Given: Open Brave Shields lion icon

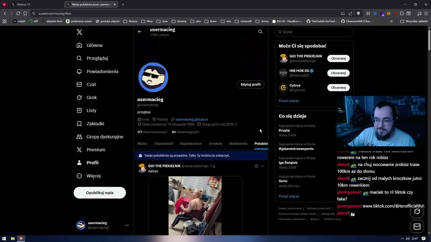Looking at the screenshot, I should (x=359, y=13).
